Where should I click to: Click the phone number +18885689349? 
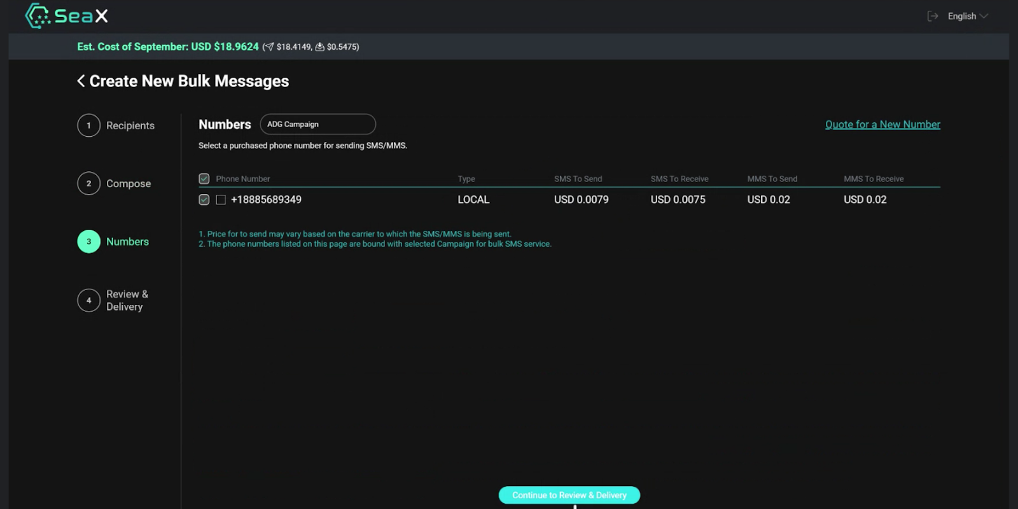pos(266,200)
